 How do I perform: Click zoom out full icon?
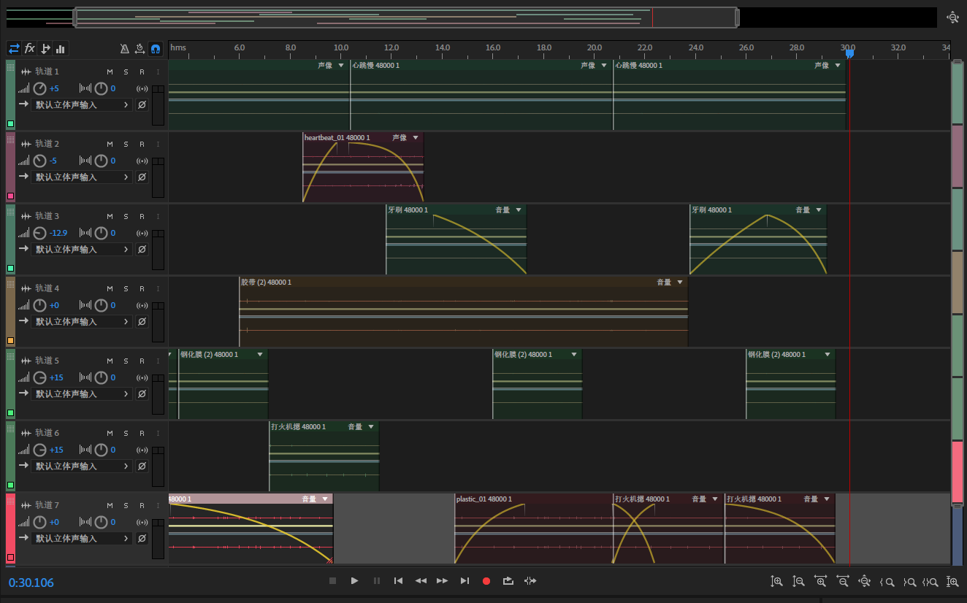[865, 582]
